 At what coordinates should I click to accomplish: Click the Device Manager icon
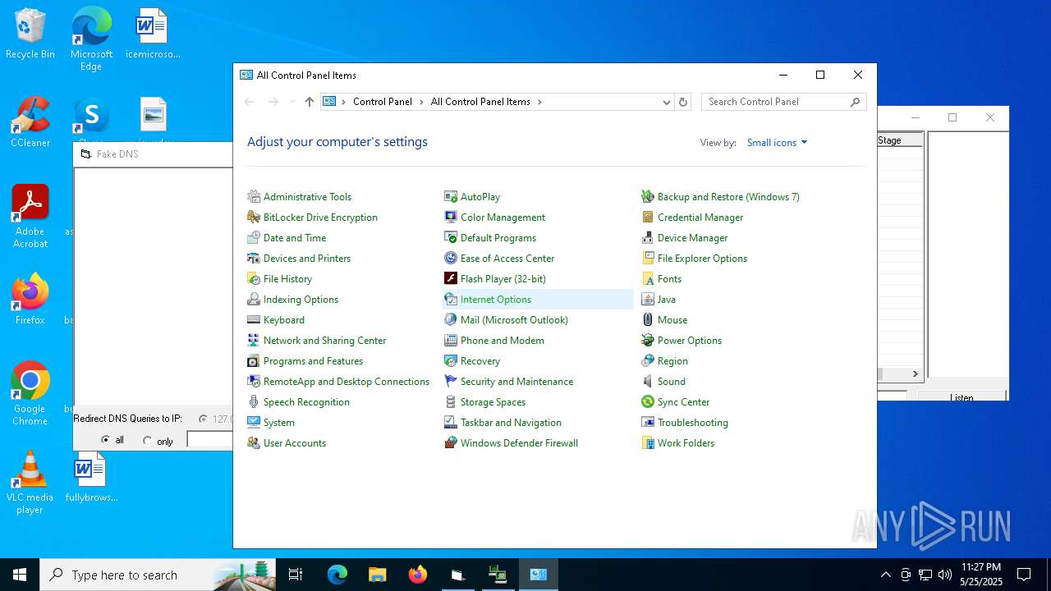648,238
